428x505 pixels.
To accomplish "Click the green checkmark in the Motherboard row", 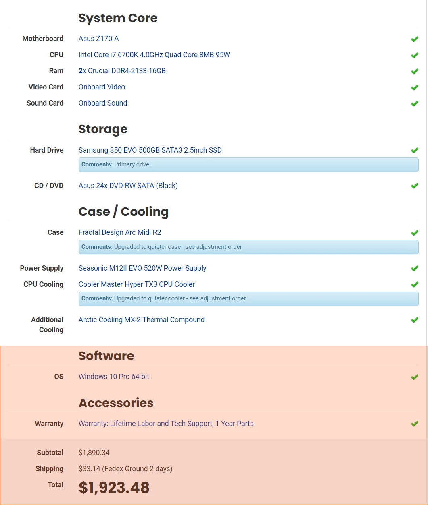I will pos(414,39).
